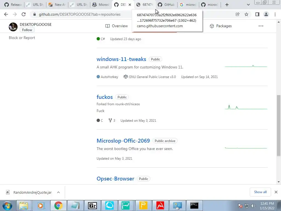Open the windows-11-tweaks repository
The image size is (281, 211).
click(x=121, y=59)
